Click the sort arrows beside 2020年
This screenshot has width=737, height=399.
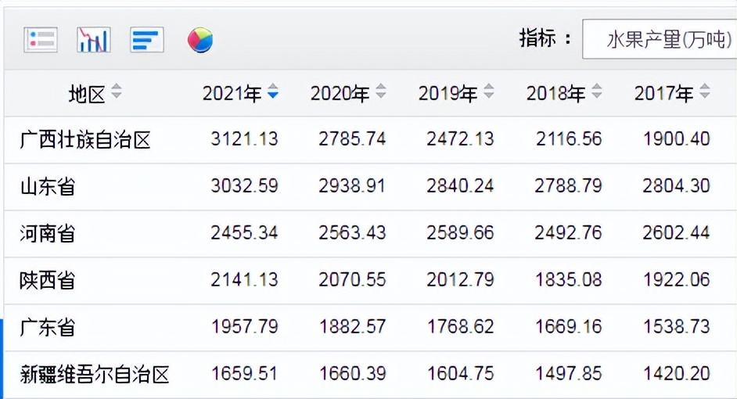coord(380,92)
